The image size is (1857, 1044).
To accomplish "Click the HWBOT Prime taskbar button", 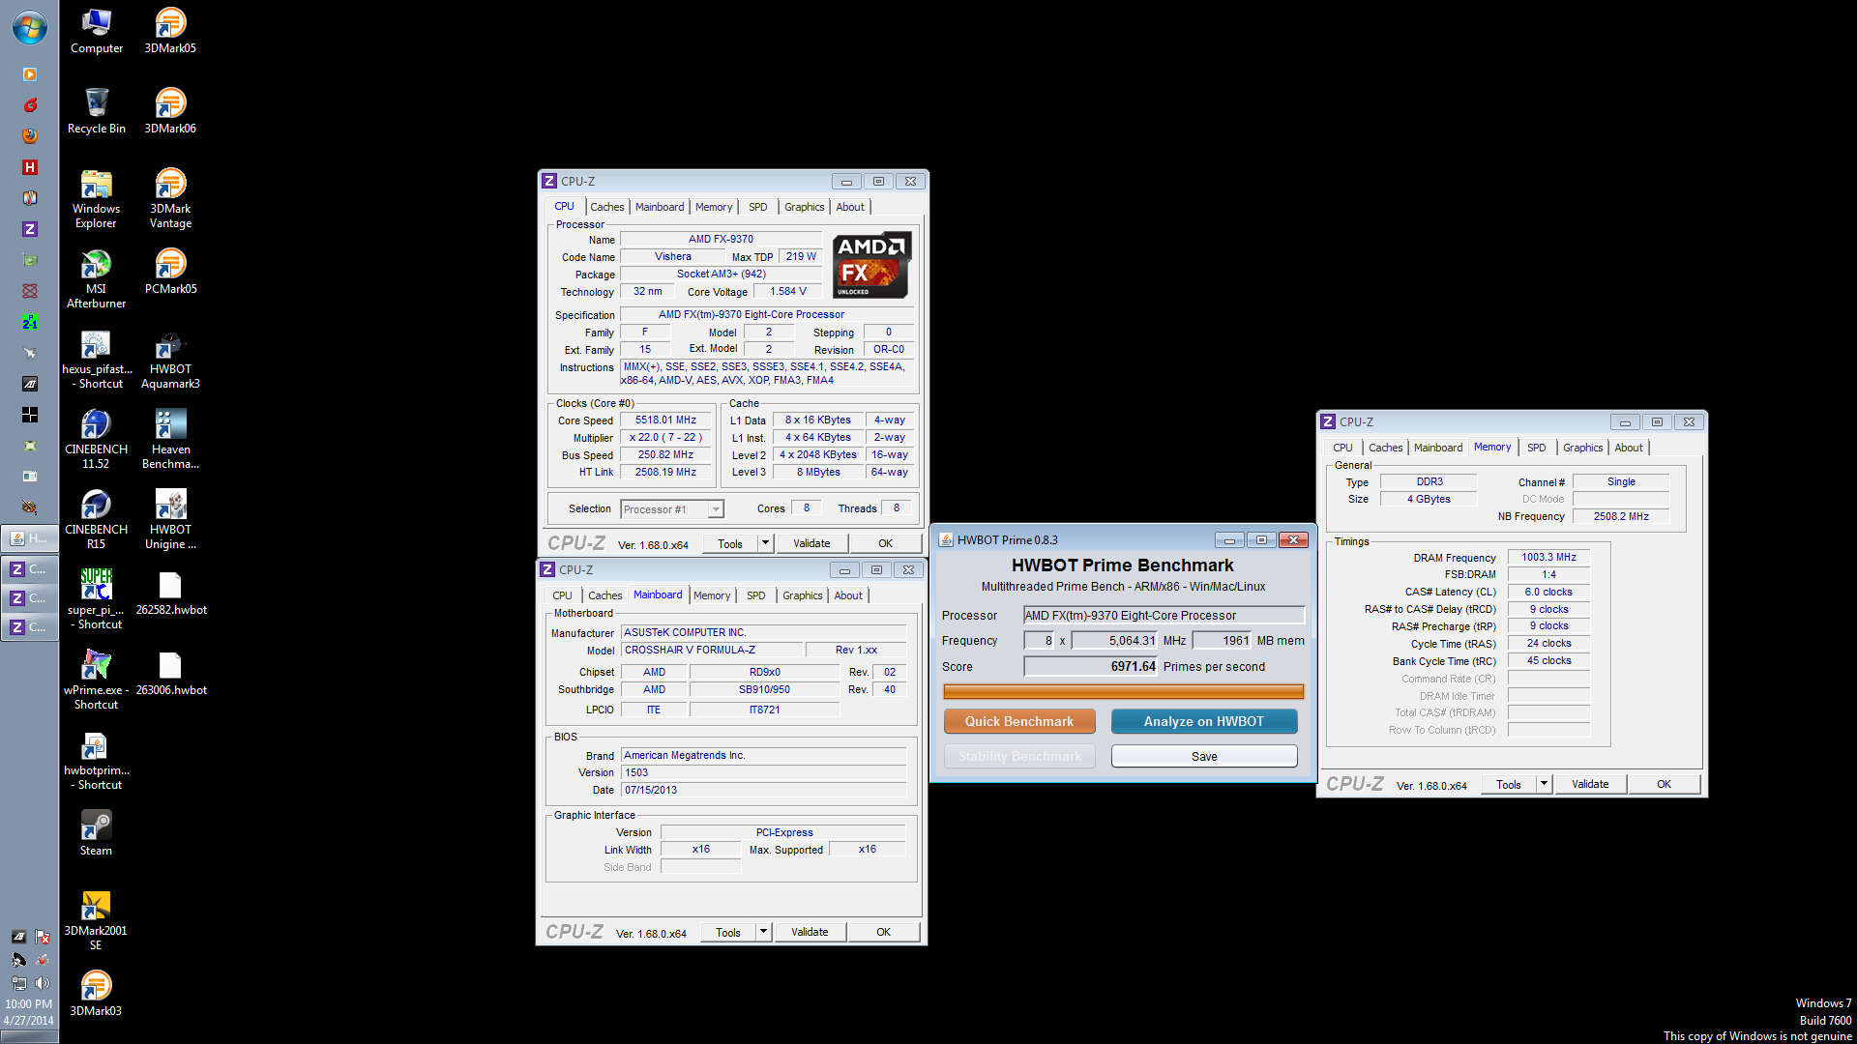I will 29,538.
